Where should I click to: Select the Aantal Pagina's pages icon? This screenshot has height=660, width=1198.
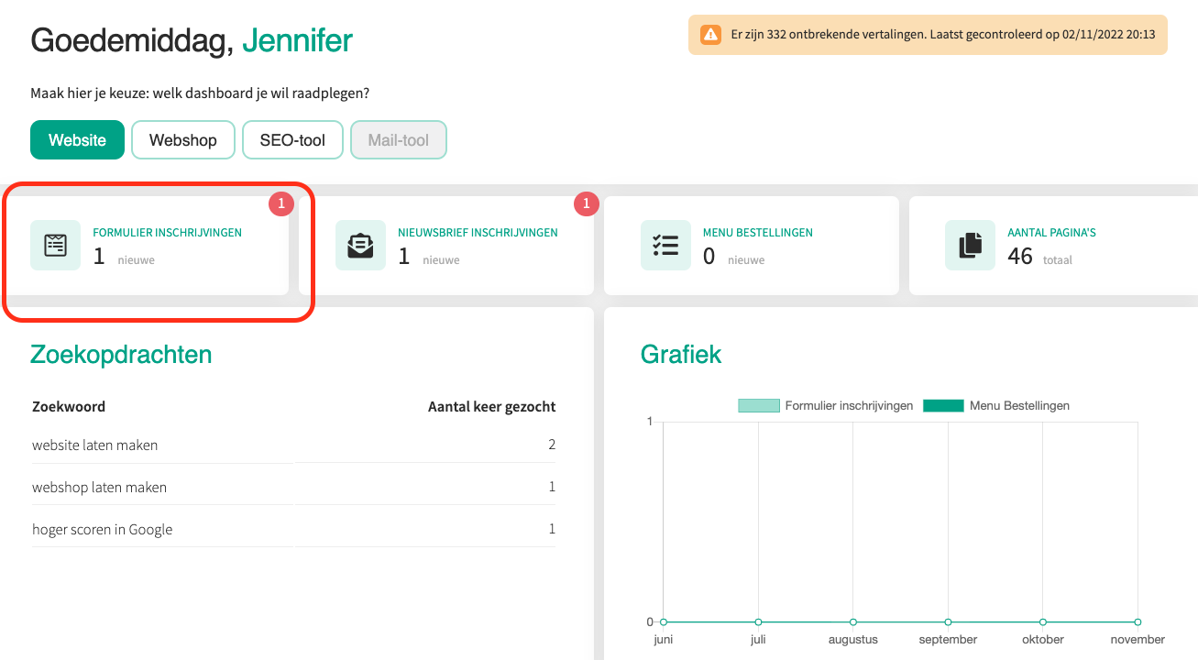tap(970, 246)
